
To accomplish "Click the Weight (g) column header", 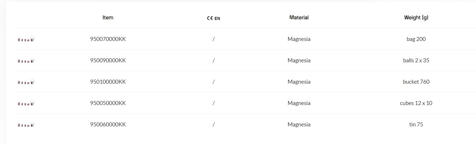I will (x=416, y=18).
